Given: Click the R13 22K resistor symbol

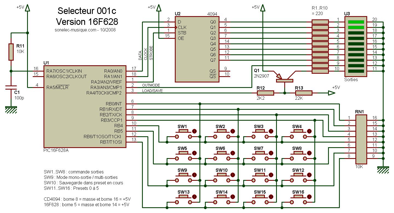Looking at the screenshot, I should [304, 93].
